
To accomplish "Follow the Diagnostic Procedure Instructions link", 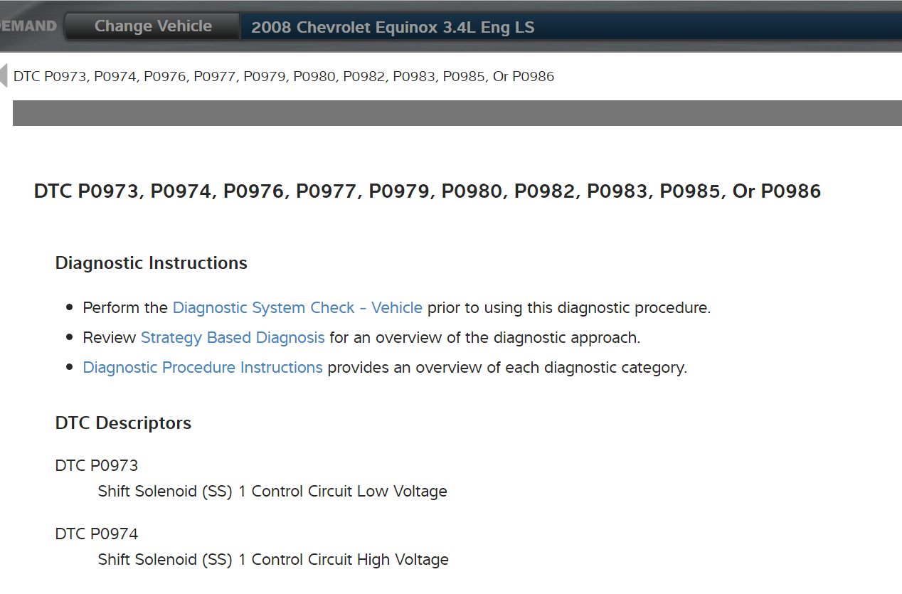I will [x=203, y=368].
